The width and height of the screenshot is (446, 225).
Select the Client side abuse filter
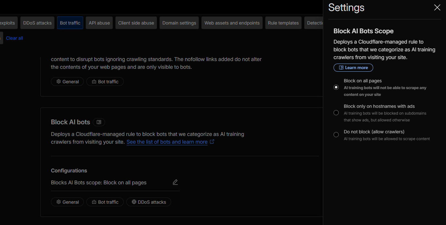pyautogui.click(x=136, y=23)
